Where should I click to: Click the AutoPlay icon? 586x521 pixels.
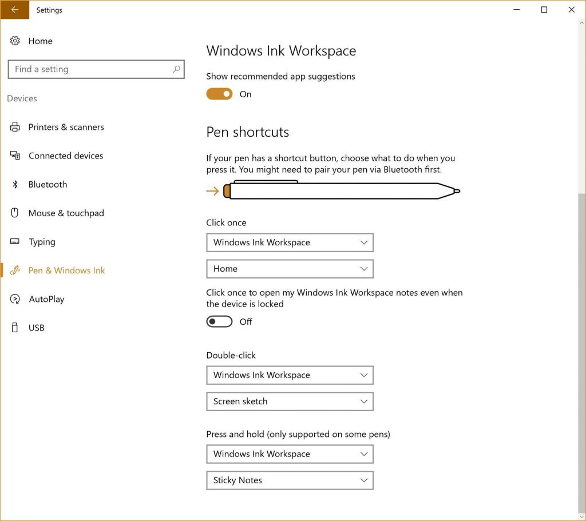pos(14,299)
